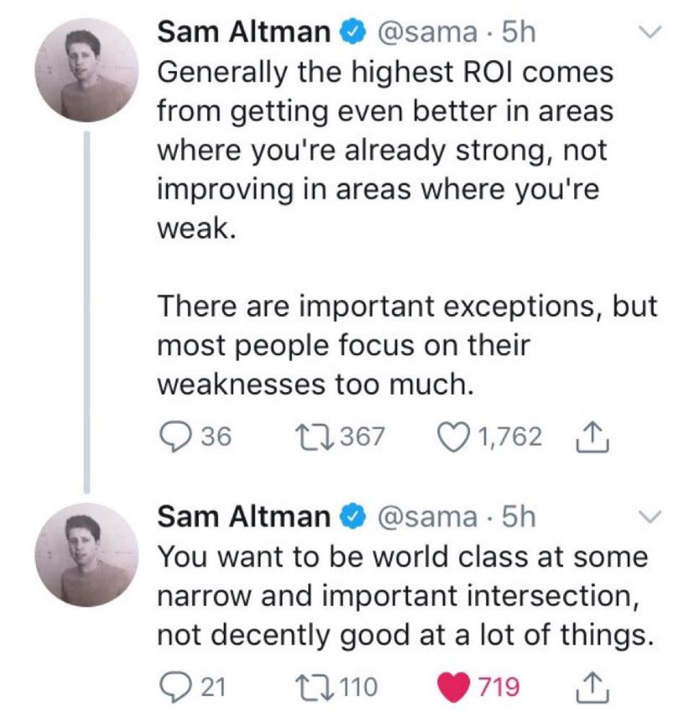The height and width of the screenshot is (712, 694).
Task: Click the verified badge on the second tweet
Action: tap(351, 518)
